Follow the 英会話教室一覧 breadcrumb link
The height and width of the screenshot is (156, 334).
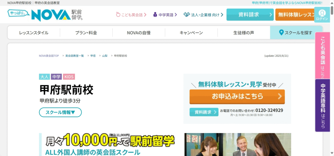74,56
